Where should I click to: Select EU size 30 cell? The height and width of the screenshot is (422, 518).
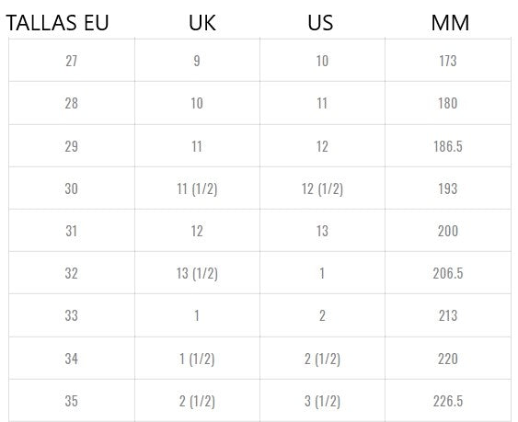tap(72, 188)
